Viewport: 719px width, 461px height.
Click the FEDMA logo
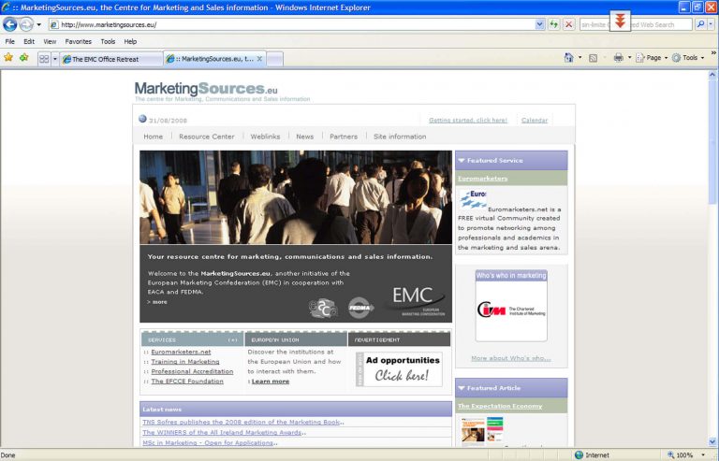[360, 308]
